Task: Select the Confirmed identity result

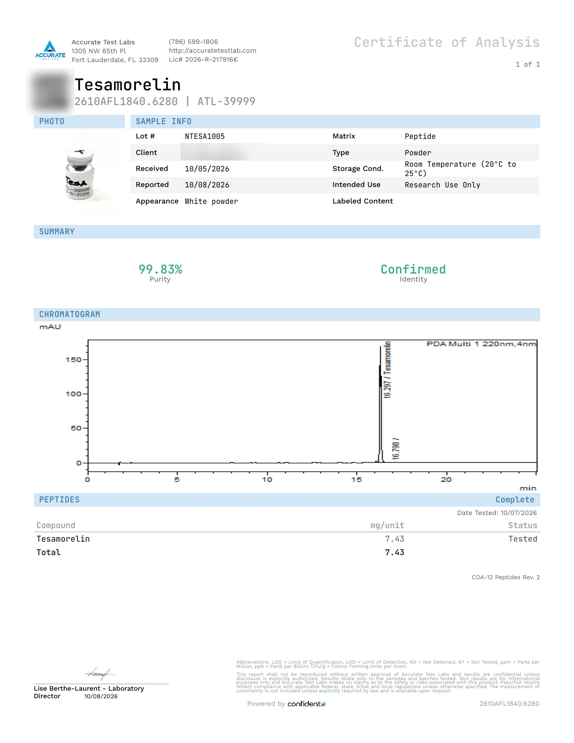Action: (413, 269)
